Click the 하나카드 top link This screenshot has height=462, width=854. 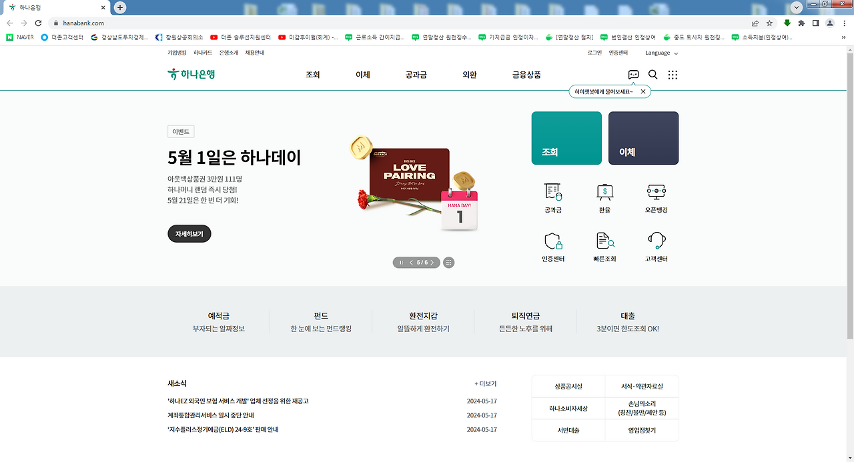203,53
